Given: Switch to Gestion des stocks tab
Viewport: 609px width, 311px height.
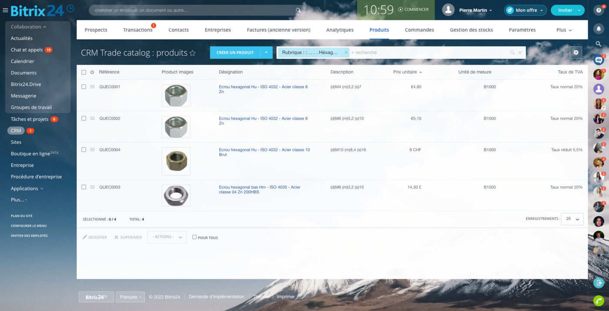Looking at the screenshot, I should (471, 30).
